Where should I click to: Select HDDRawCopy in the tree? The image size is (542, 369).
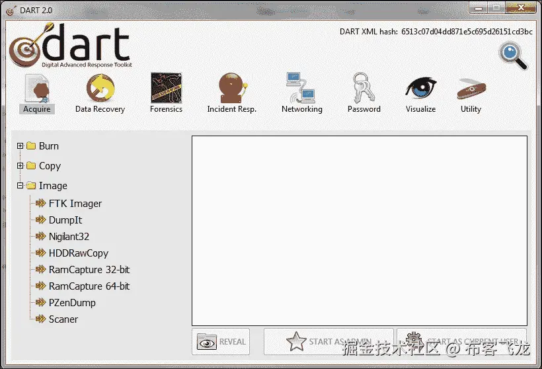point(79,253)
